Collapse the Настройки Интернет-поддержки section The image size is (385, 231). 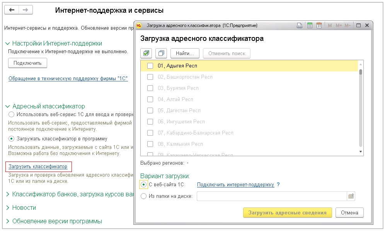pyautogui.click(x=8, y=44)
